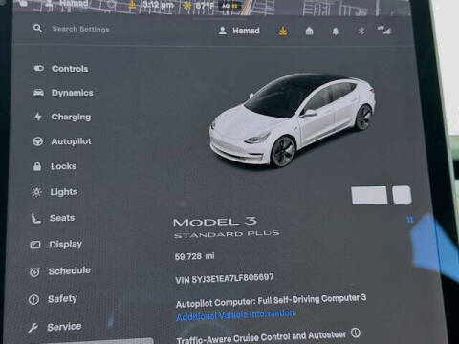Click the Locks padlock icon
The width and height of the screenshot is (459, 344).
[x=37, y=166]
